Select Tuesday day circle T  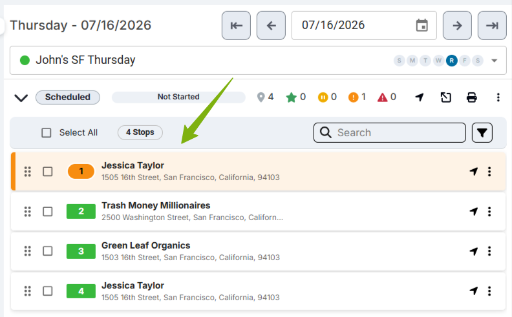(425, 60)
